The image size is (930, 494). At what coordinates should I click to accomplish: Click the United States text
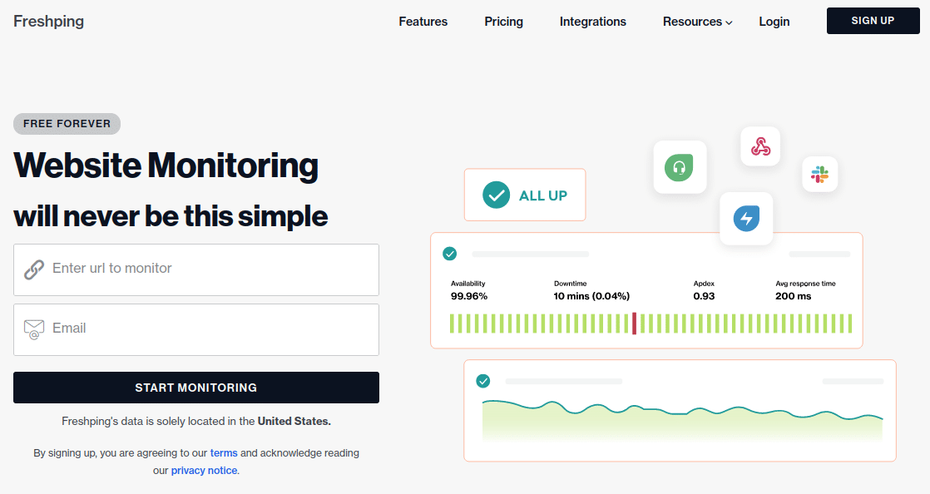[293, 421]
